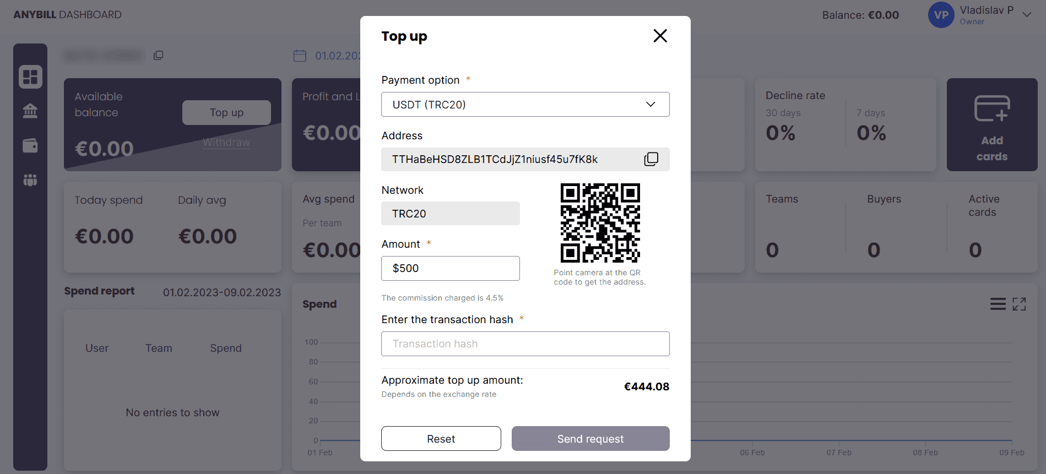
Task: Open the wallet icon in sidebar
Action: pyautogui.click(x=30, y=146)
